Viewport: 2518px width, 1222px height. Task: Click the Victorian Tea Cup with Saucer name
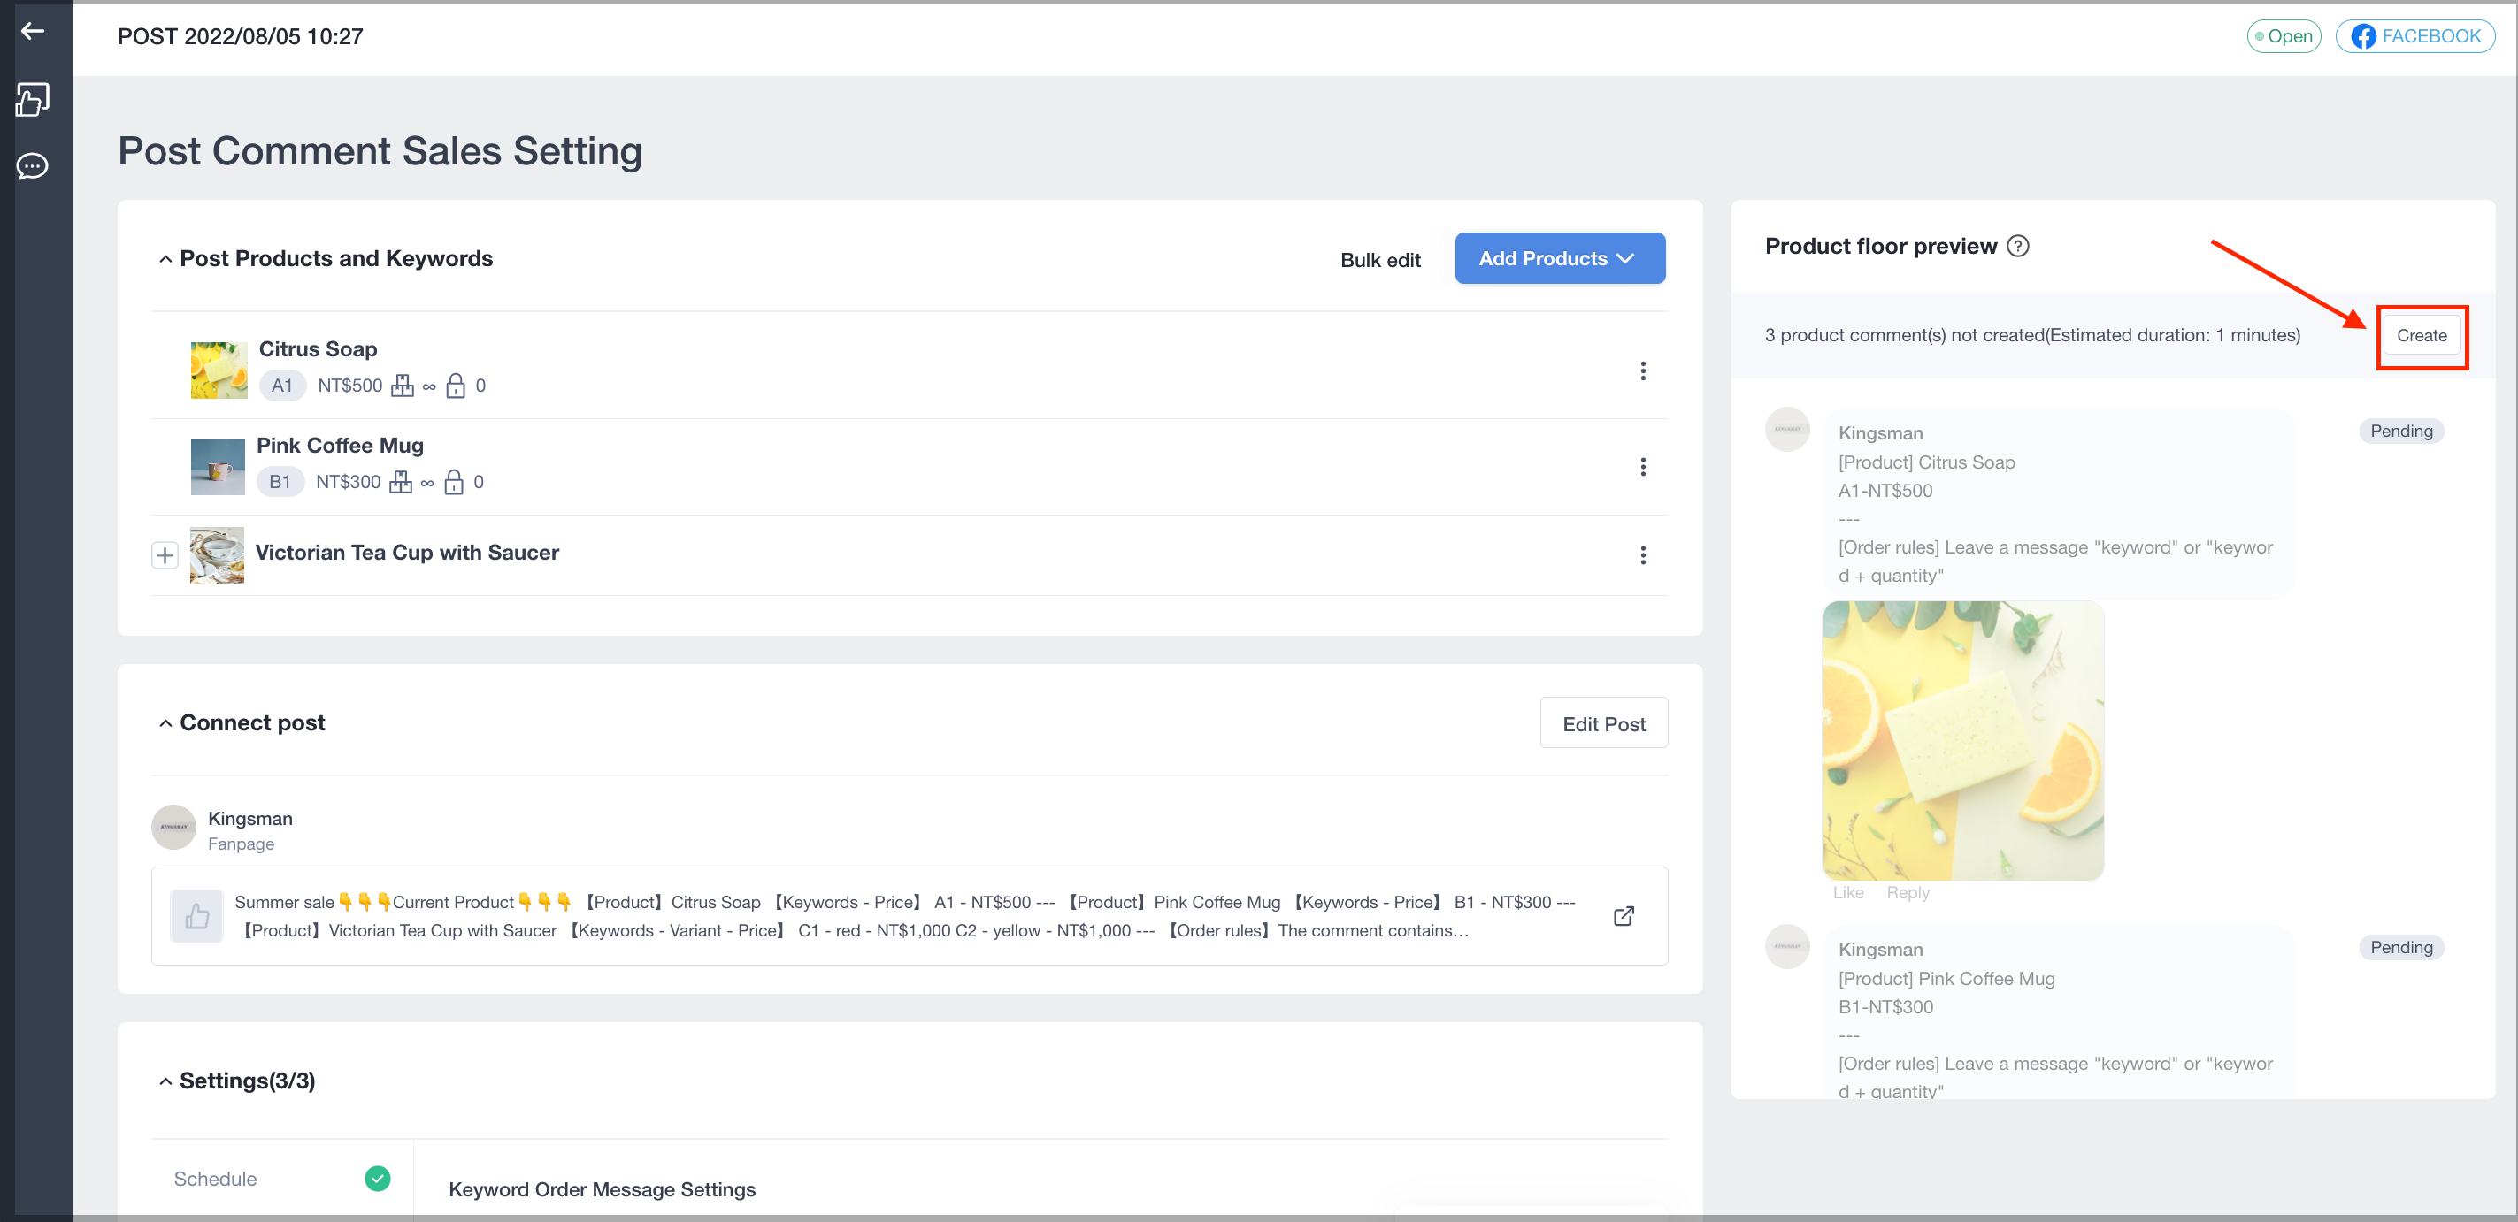click(407, 552)
